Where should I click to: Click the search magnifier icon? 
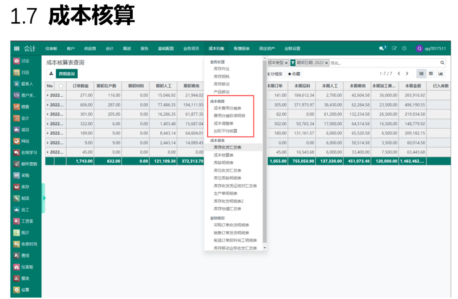(442, 63)
